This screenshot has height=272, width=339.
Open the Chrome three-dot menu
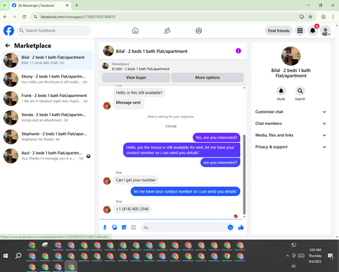[x=333, y=17]
